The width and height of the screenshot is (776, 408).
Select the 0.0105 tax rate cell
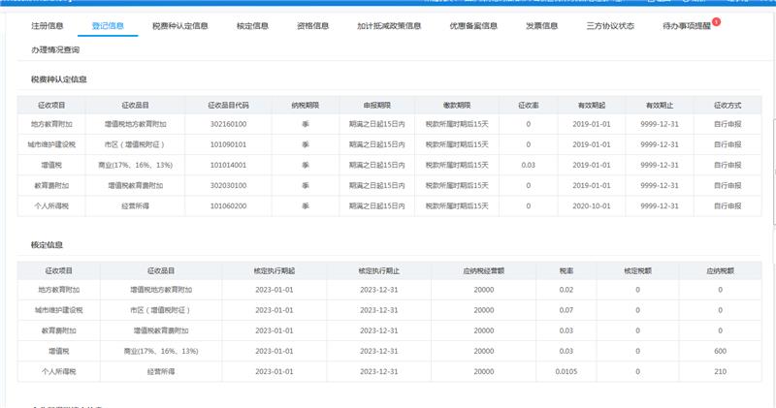coord(566,371)
